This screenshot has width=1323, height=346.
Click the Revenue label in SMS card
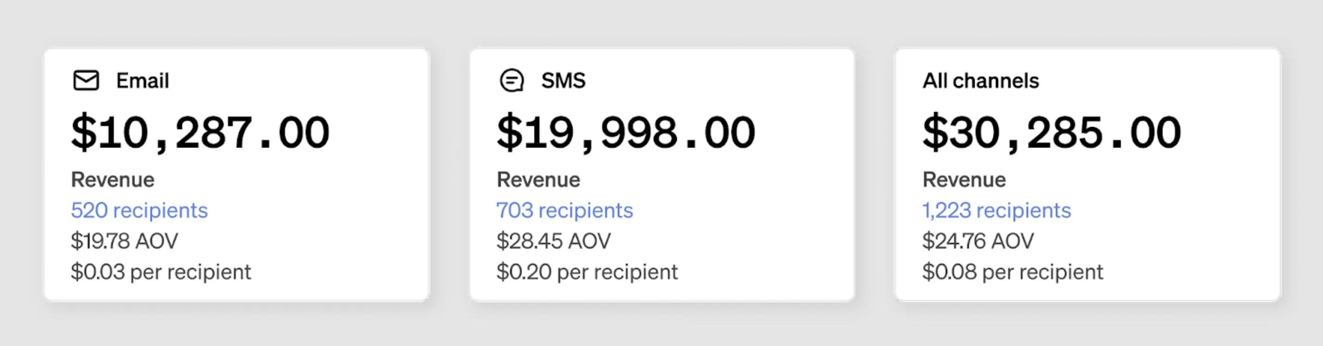coord(538,179)
